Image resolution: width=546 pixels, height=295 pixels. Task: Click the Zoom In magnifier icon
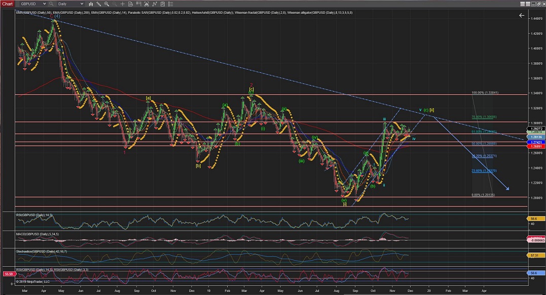click(x=106, y=4)
